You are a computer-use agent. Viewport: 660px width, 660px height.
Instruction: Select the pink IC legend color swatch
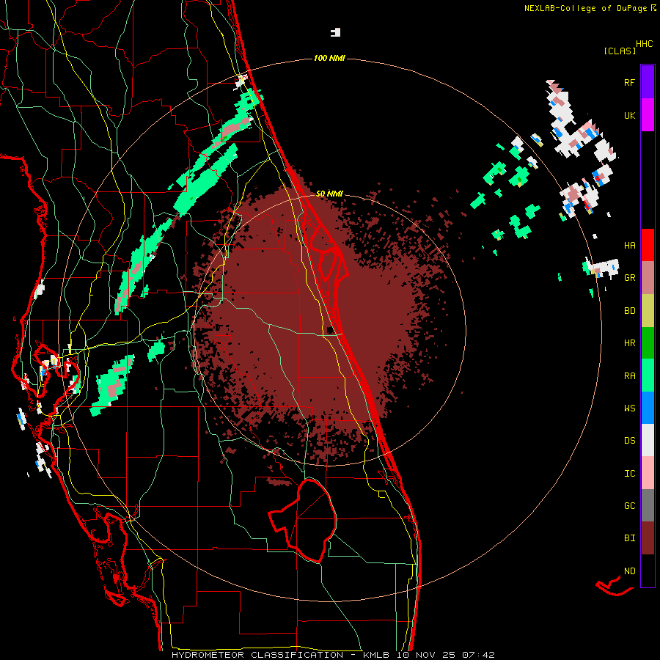point(648,473)
